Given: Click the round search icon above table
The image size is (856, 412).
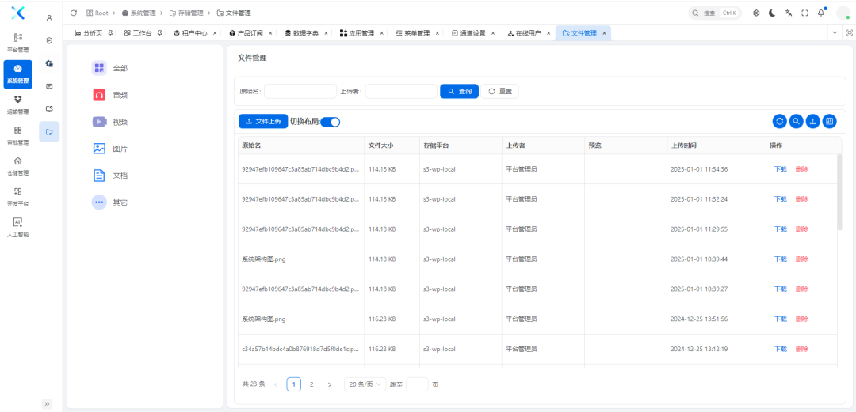Looking at the screenshot, I should (797, 121).
